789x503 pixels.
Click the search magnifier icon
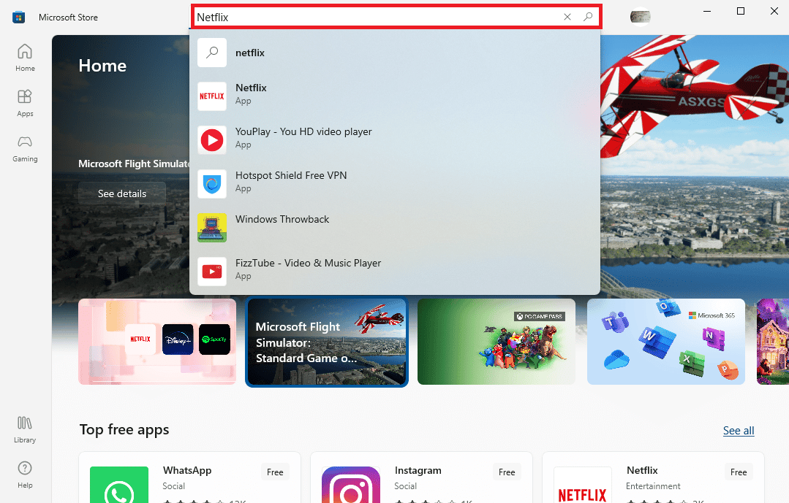[589, 16]
